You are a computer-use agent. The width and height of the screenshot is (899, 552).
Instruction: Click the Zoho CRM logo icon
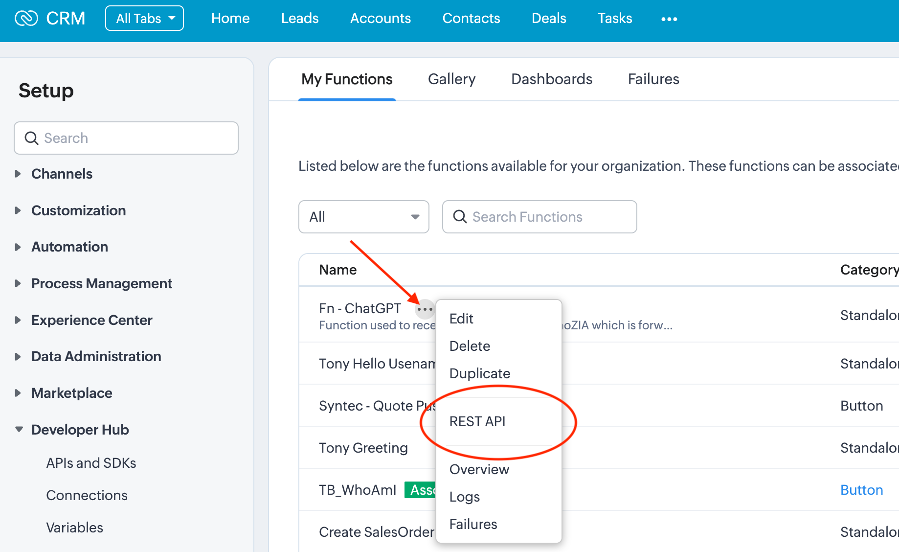point(26,19)
